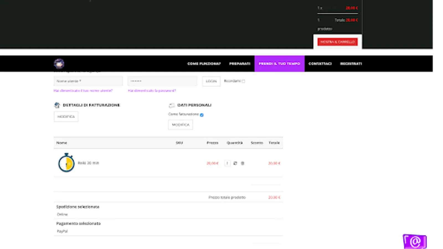This screenshot has width=443, height=249.
Task: Open the Reiki 30 min stopwatch thumbnail
Action: coord(66,162)
